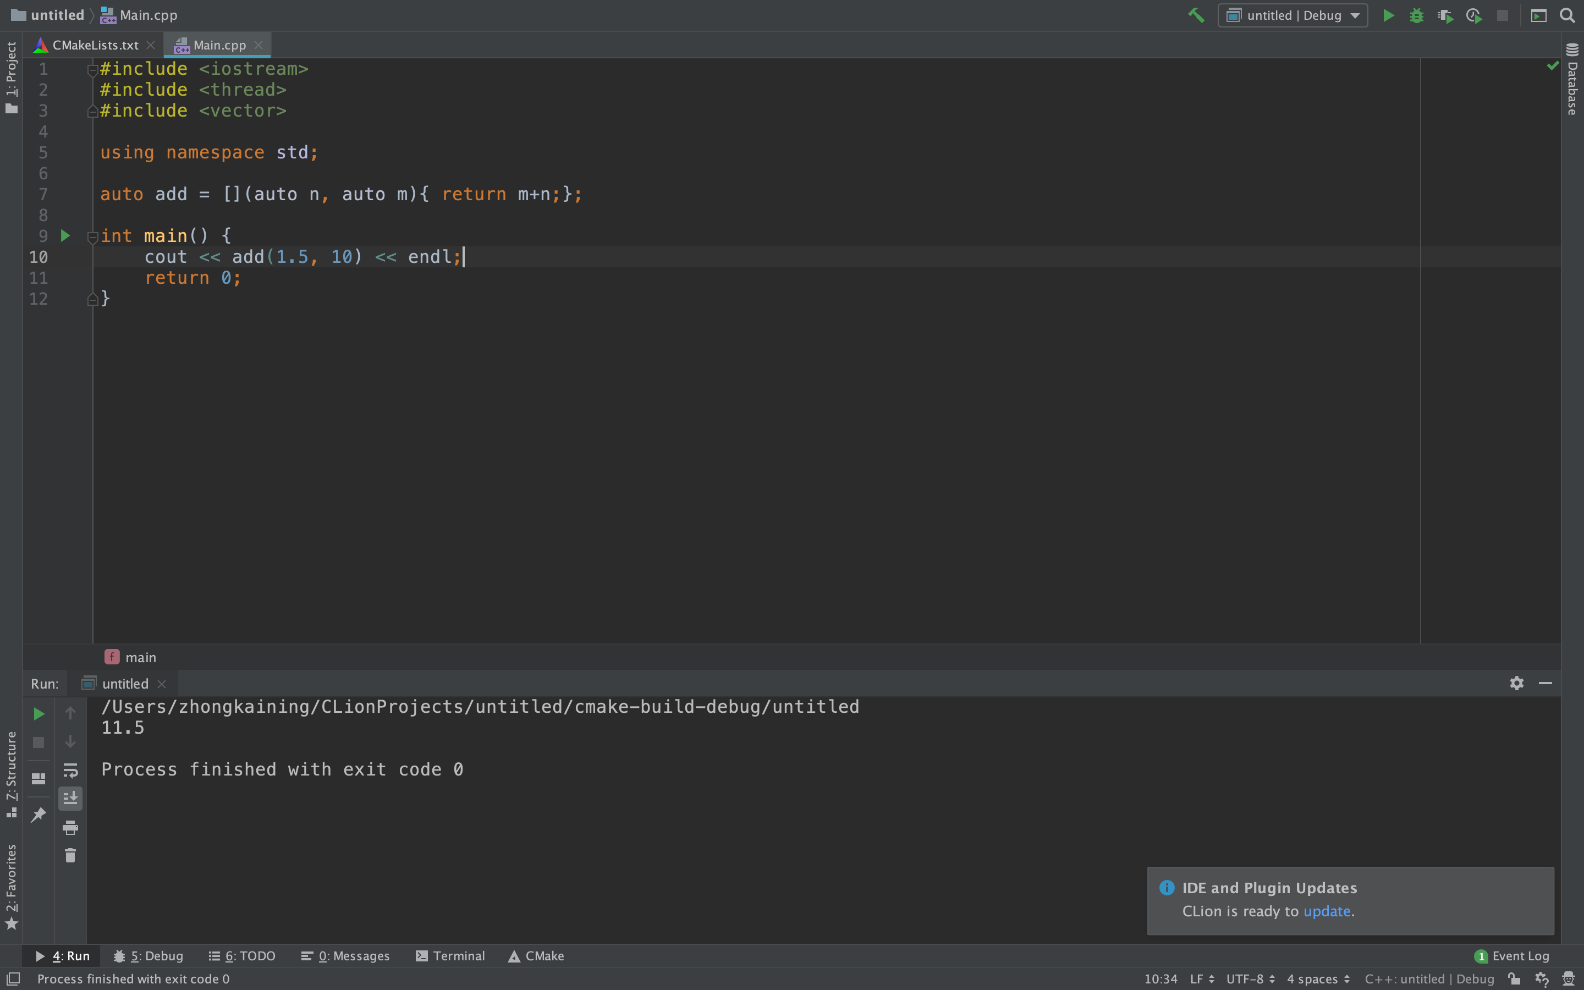Click the up stack trace arrow
1584x990 pixels.
tap(70, 712)
